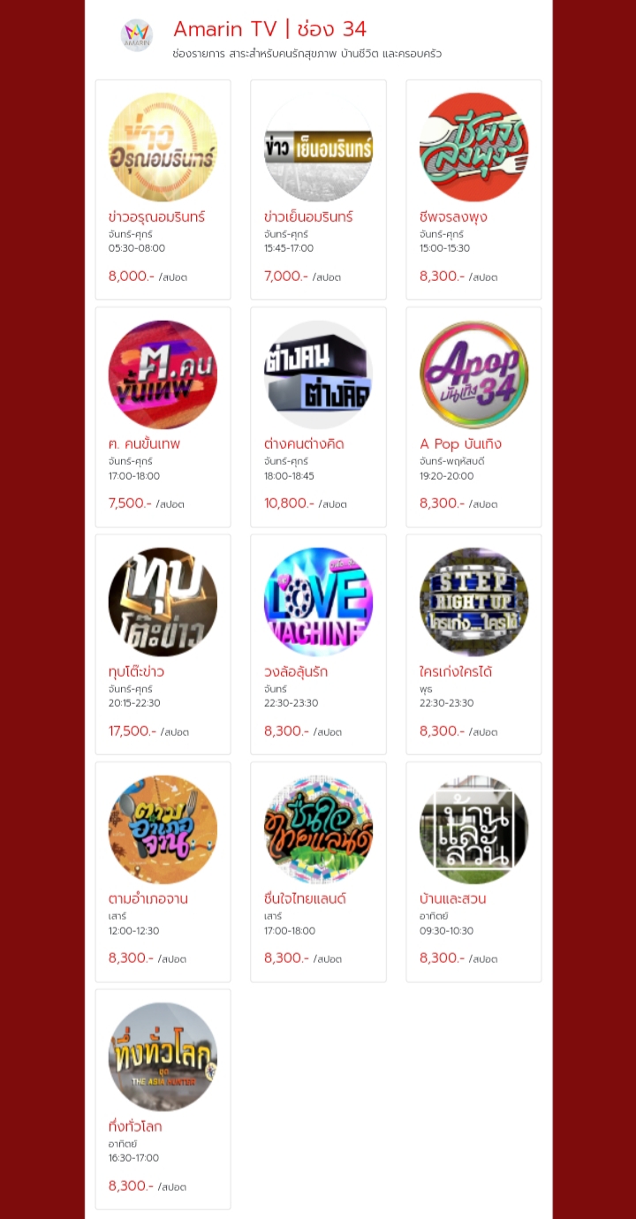
Task: Click the Amarin TV ช่อง 34 heading
Action: click(269, 28)
